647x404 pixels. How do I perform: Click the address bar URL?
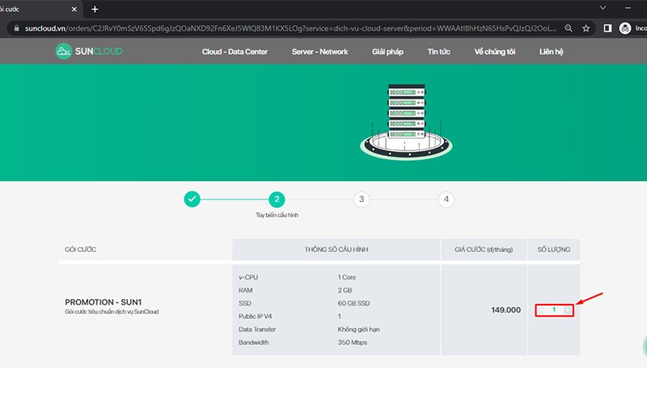point(290,28)
